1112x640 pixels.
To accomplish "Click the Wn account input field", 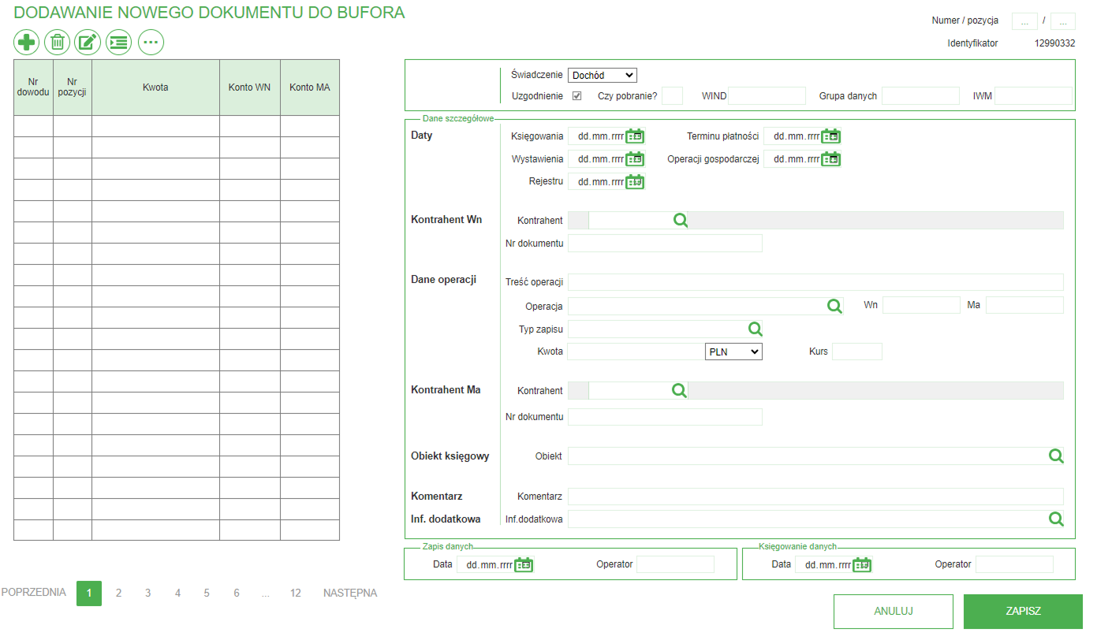I will pyautogui.click(x=921, y=305).
